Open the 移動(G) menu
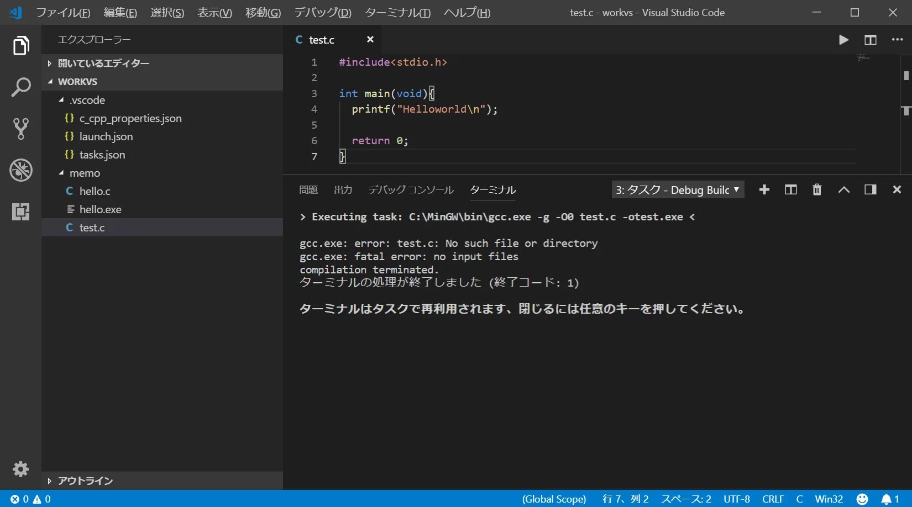 click(263, 13)
